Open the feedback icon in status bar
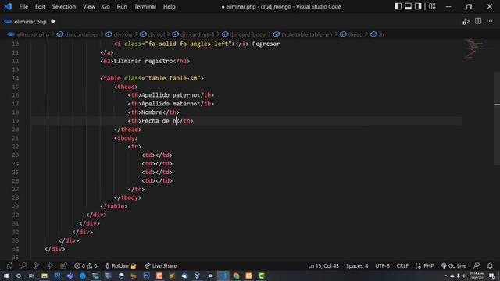Viewport: 500px width, 281px height. [x=477, y=265]
